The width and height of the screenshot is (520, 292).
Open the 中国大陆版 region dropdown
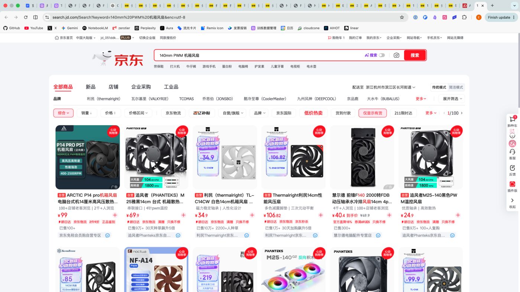point(86,38)
